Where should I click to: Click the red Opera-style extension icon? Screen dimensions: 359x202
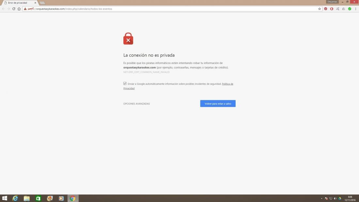(x=332, y=9)
